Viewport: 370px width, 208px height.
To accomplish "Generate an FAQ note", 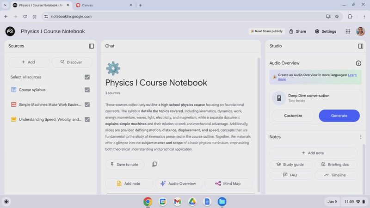I will pyautogui.click(x=291, y=175).
